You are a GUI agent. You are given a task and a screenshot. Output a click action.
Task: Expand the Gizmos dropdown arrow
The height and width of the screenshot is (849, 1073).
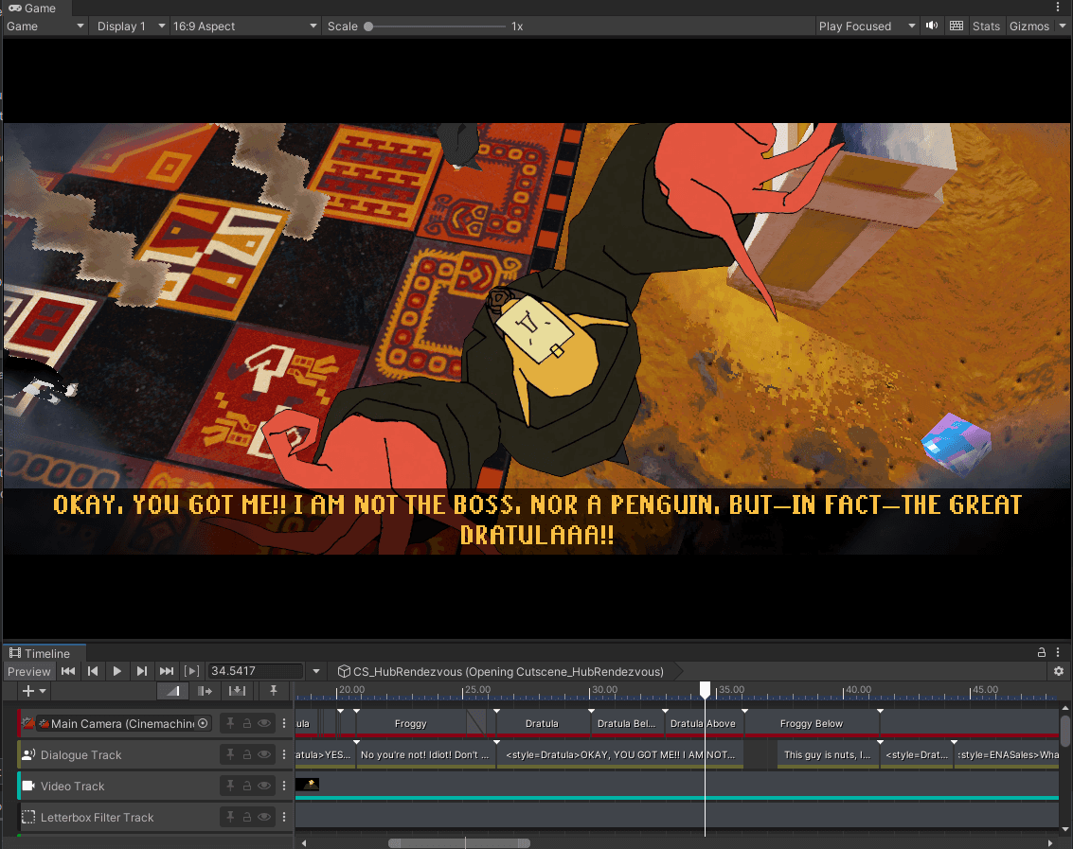[1062, 26]
